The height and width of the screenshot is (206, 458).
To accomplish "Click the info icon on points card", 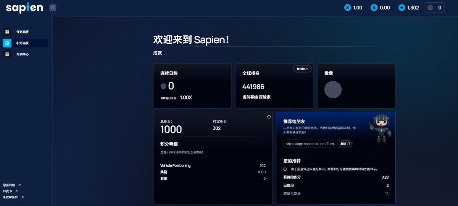I will click(x=269, y=117).
